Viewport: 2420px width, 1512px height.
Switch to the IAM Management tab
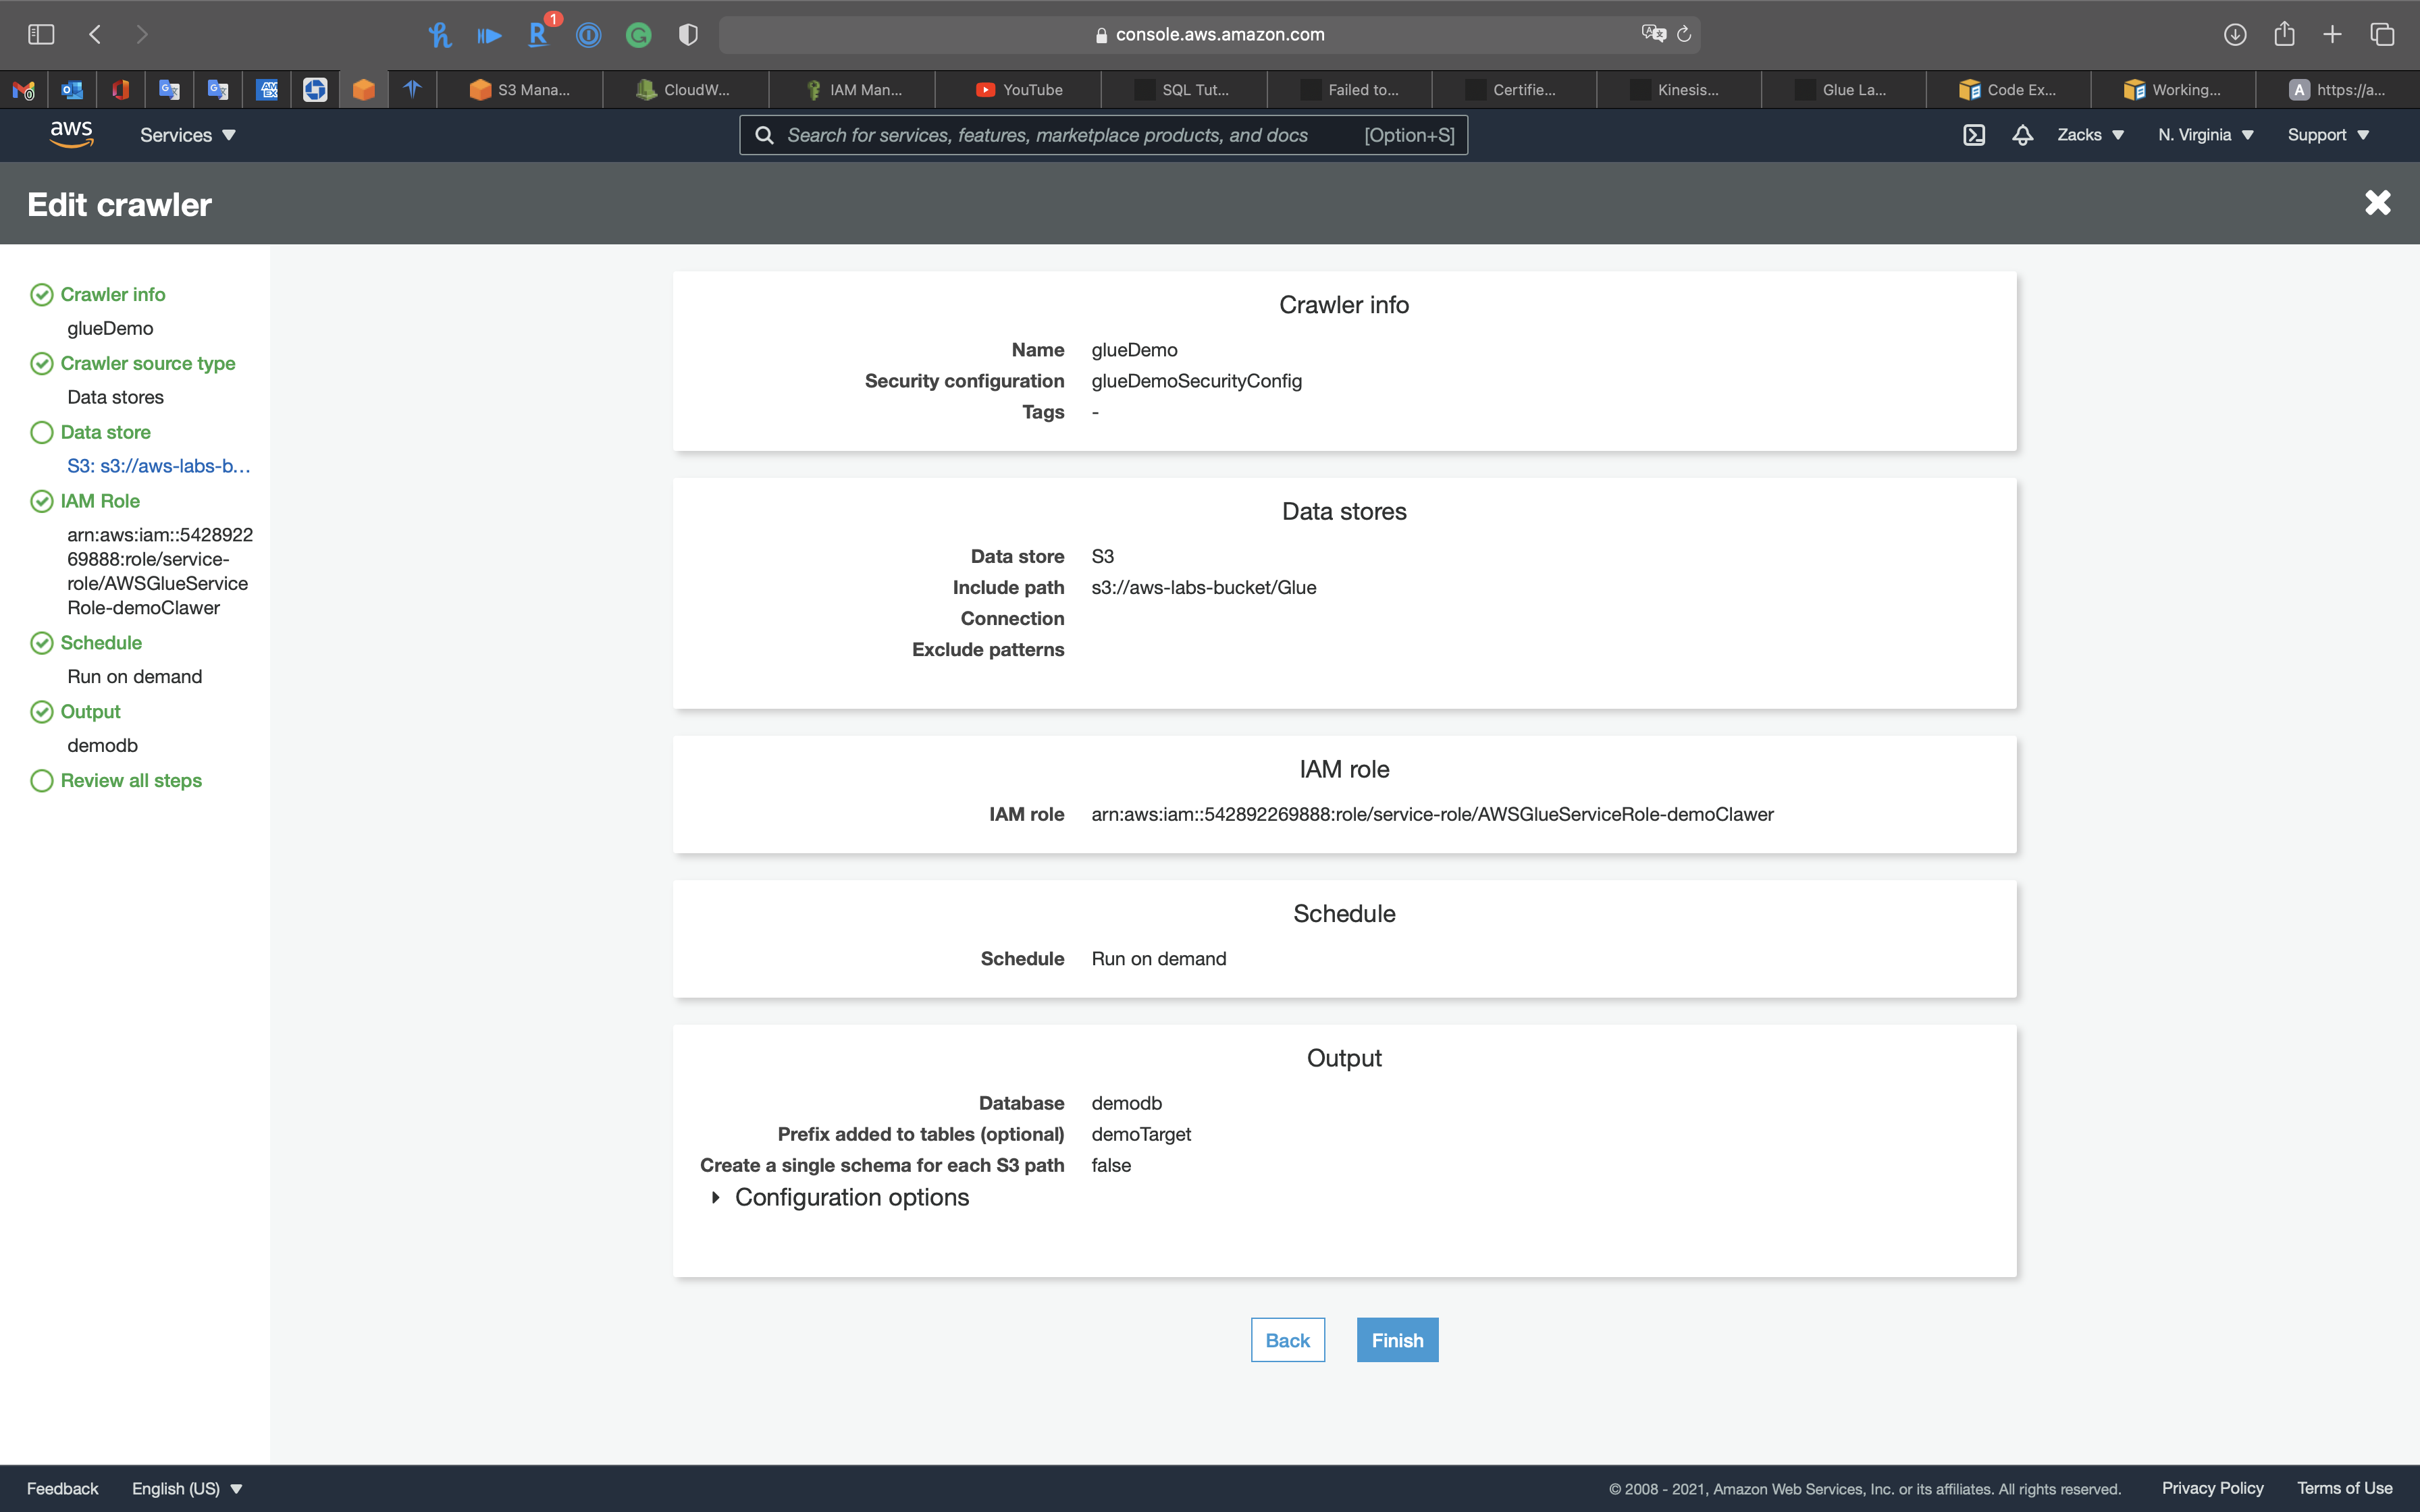tap(854, 90)
